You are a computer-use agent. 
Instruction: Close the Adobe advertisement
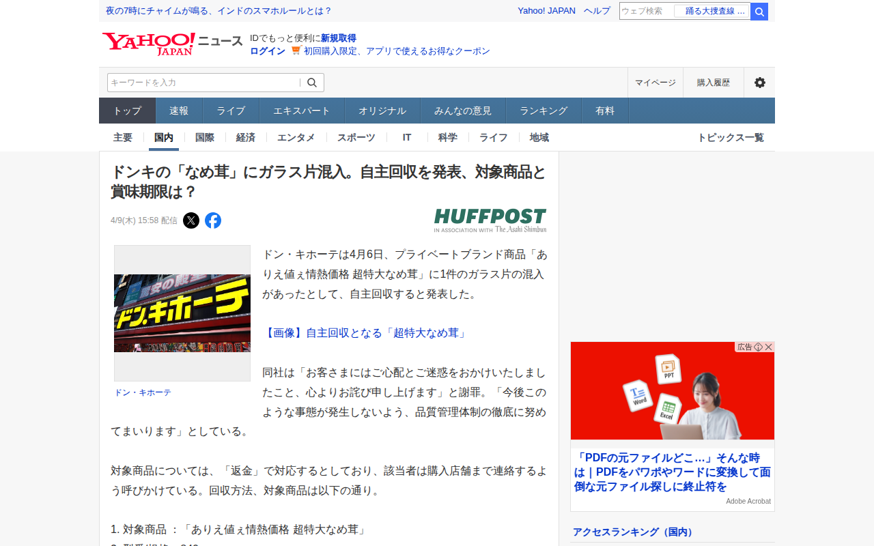coord(769,347)
